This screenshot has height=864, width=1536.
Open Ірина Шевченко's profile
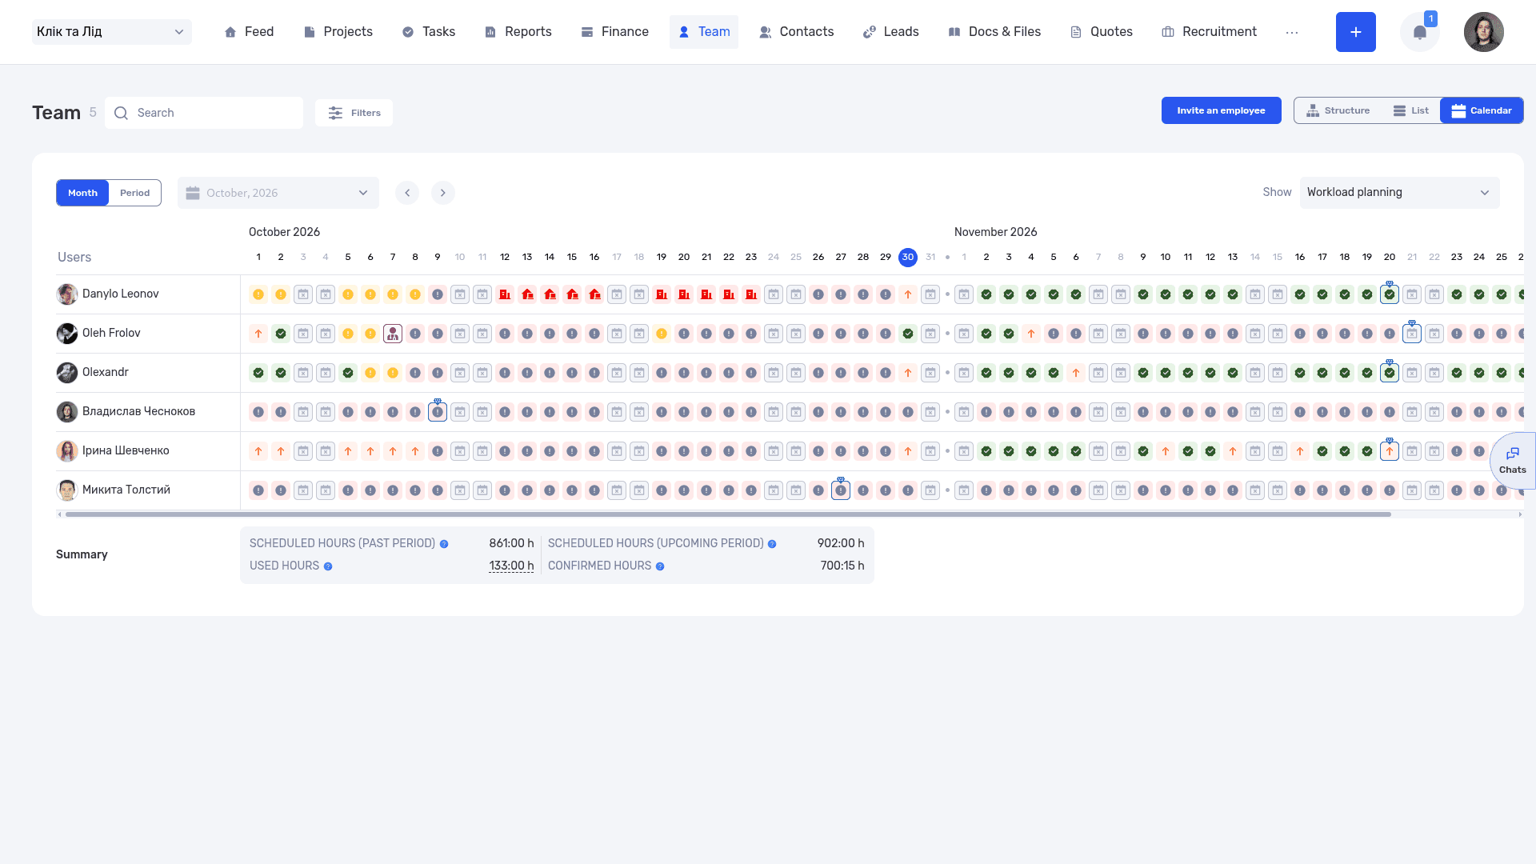click(x=126, y=451)
